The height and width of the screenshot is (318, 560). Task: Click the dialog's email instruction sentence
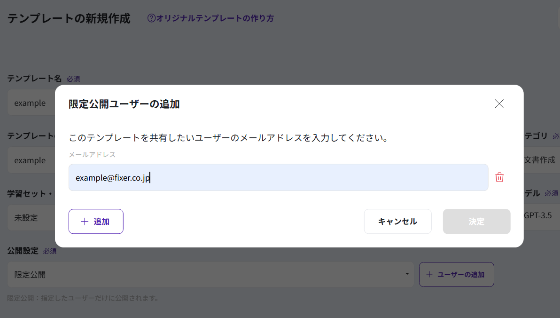[x=228, y=138]
